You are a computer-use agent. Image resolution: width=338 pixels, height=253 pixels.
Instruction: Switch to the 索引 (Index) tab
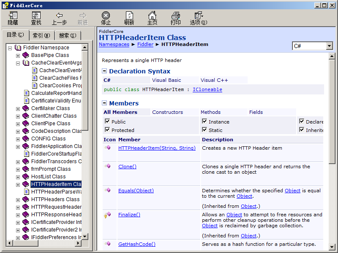(x=41, y=35)
